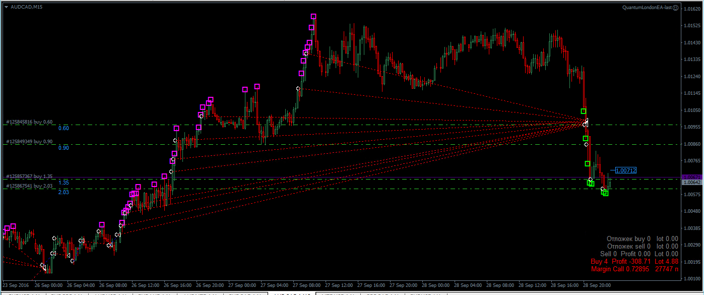Click the blue 1.35 lot label
The width and height of the screenshot is (704, 295).
tap(63, 182)
